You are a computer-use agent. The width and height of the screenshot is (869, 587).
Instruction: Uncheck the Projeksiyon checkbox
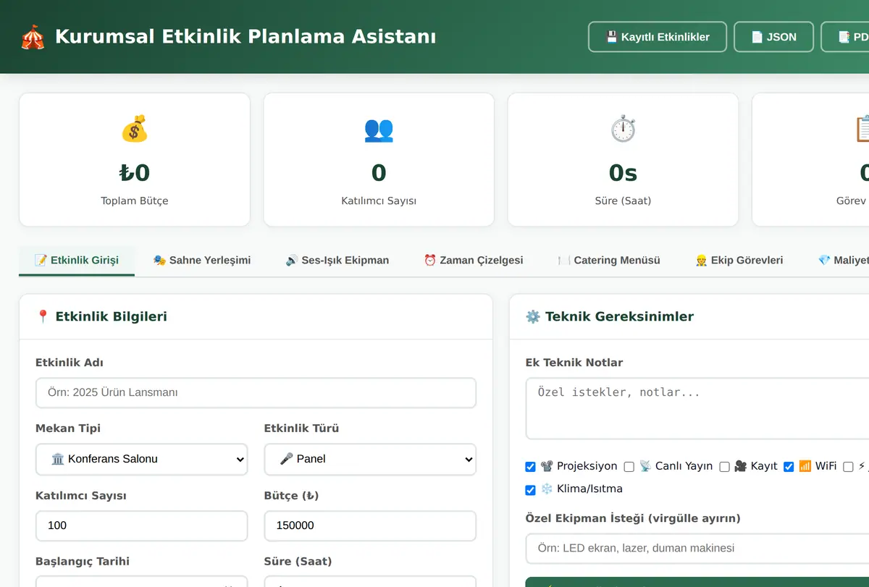[530, 467]
